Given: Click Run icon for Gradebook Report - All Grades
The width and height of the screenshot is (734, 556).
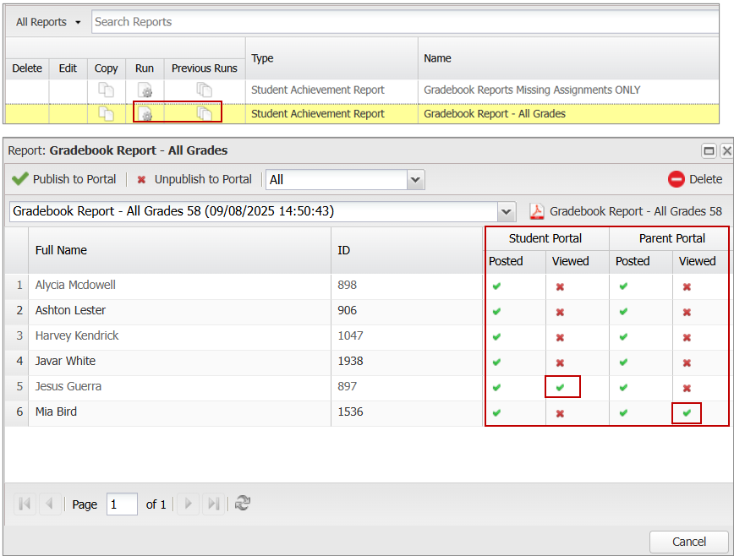Looking at the screenshot, I should tap(145, 114).
